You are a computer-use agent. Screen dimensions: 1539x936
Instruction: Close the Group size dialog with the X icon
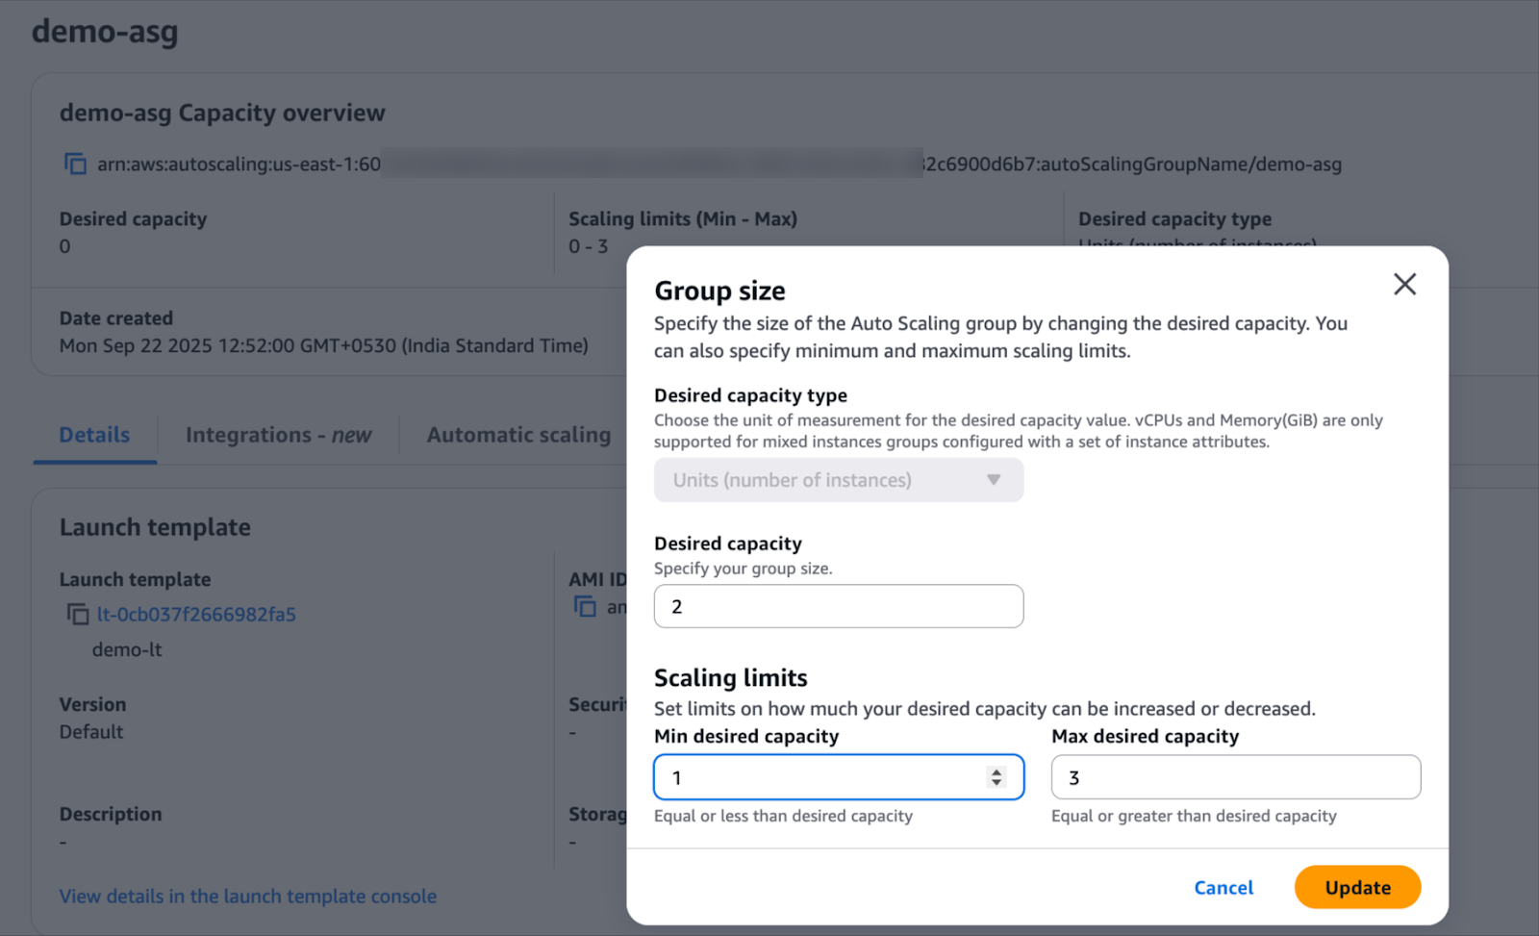[x=1403, y=284]
